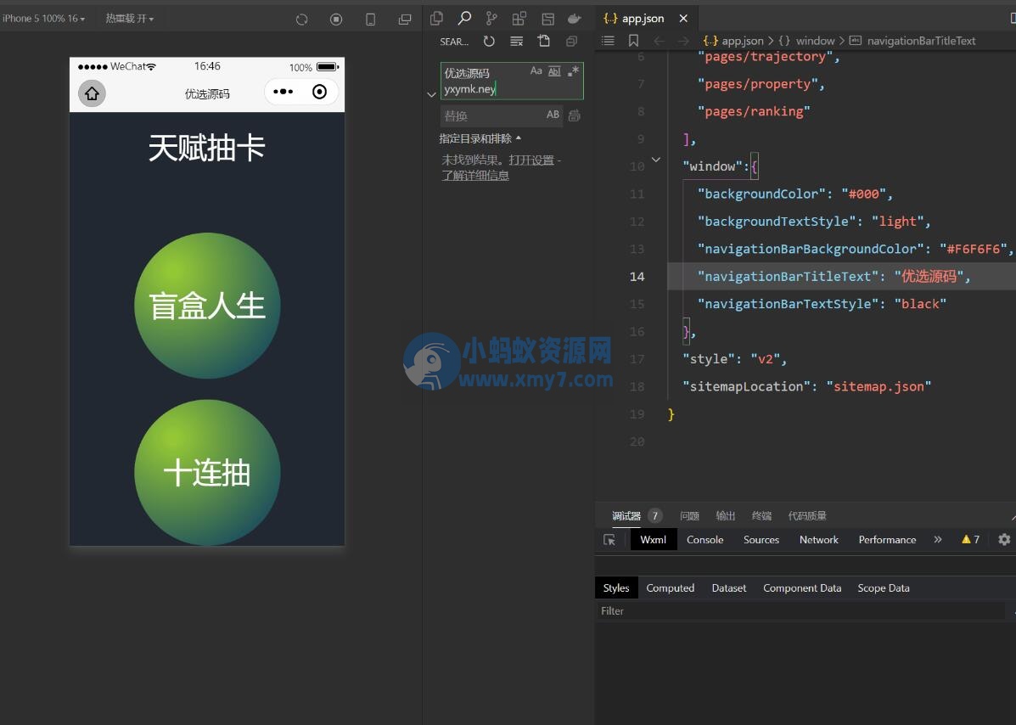This screenshot has width=1016, height=725.
Task: Close the app.json editor tab
Action: (x=683, y=19)
